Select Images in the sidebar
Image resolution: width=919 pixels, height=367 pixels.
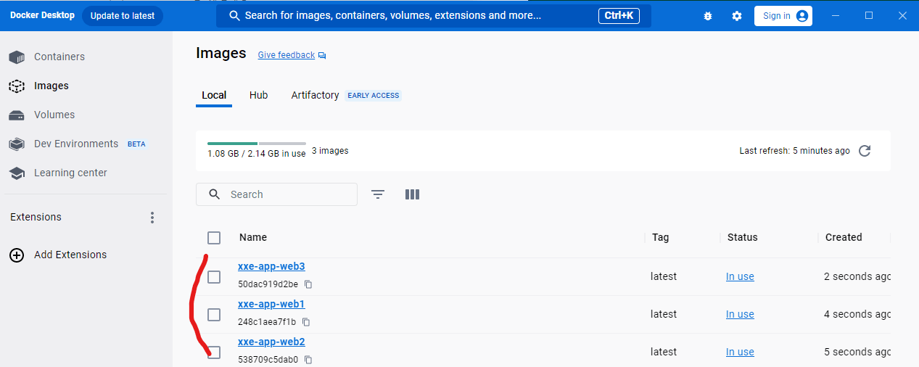pyautogui.click(x=51, y=86)
